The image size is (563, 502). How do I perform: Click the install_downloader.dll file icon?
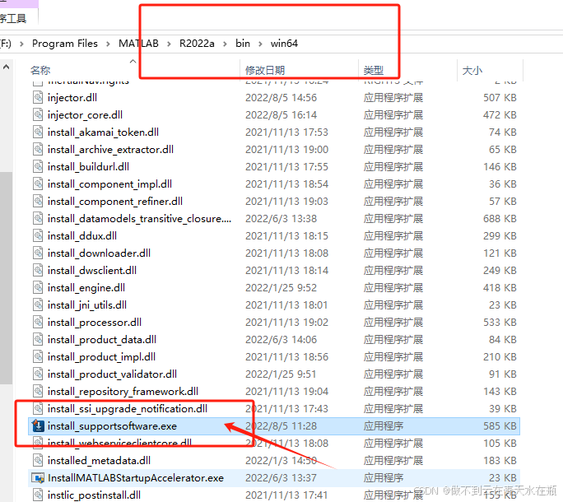pyautogui.click(x=38, y=253)
